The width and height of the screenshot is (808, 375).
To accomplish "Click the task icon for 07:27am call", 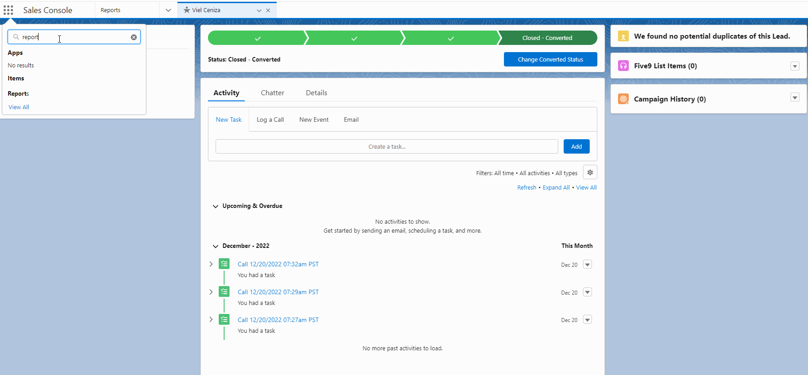I will pos(224,319).
